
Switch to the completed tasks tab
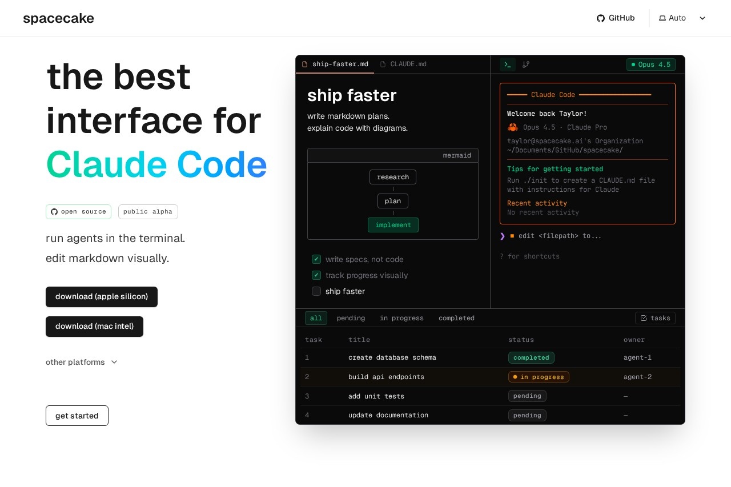pyautogui.click(x=456, y=318)
